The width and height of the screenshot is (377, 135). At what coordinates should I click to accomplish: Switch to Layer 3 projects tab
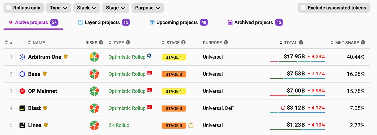pos(102,22)
